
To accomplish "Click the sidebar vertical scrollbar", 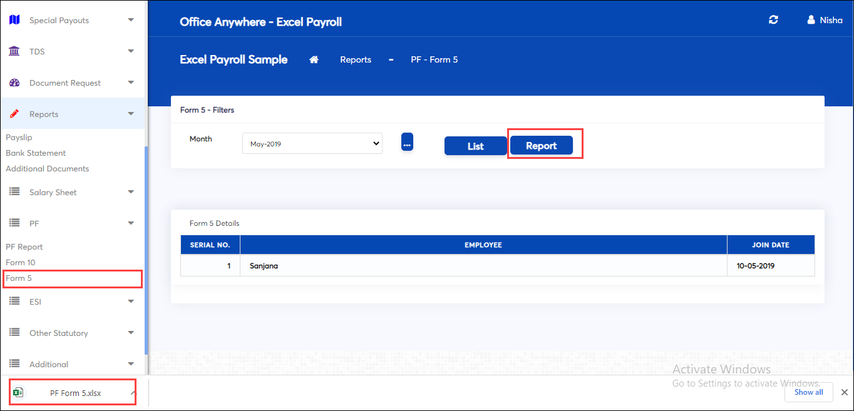I will pyautogui.click(x=146, y=250).
